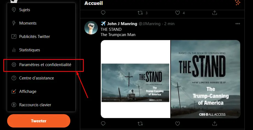Share John J Manring's tweet
The height and width of the screenshot is (130, 253).
pyautogui.click(x=215, y=123)
